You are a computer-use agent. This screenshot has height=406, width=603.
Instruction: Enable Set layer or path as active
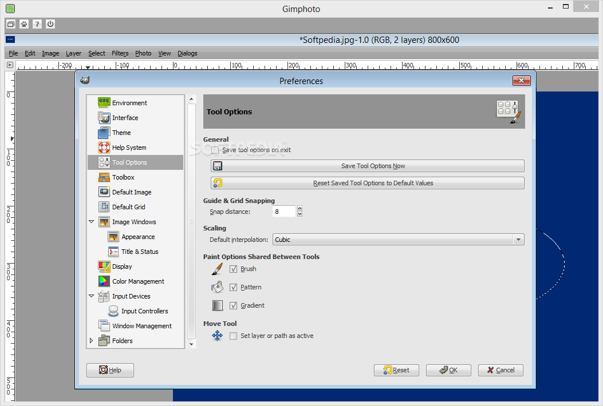[x=234, y=336]
